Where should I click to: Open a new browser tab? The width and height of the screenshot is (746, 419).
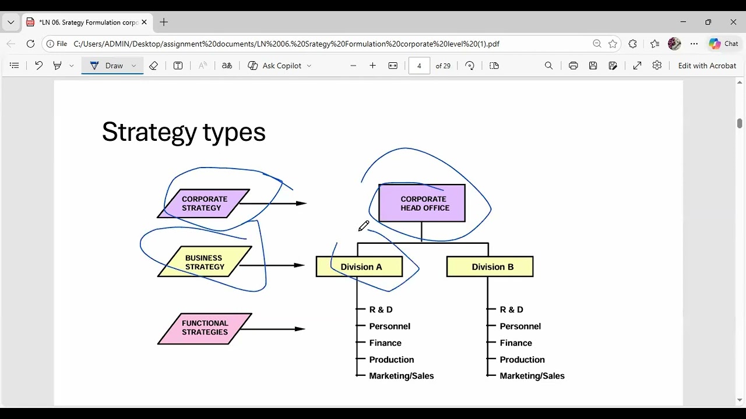click(164, 22)
